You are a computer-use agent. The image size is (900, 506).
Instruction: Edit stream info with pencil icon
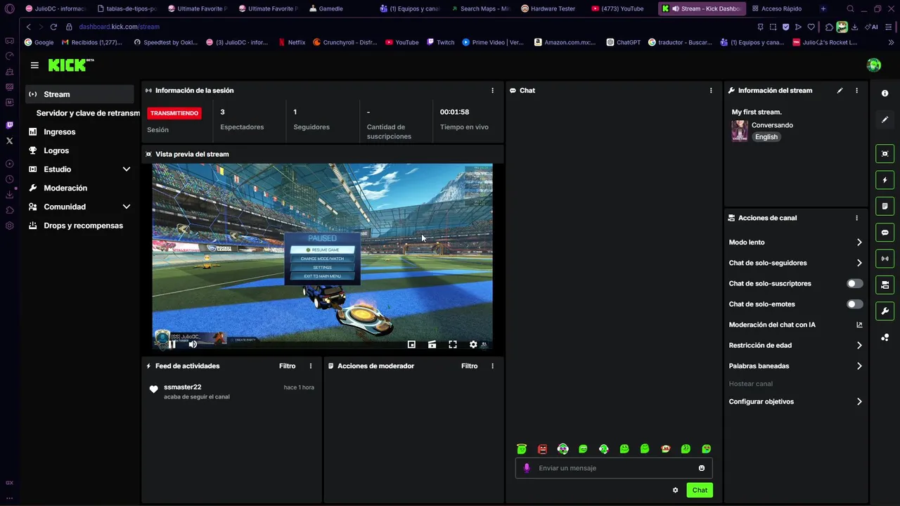(x=840, y=91)
